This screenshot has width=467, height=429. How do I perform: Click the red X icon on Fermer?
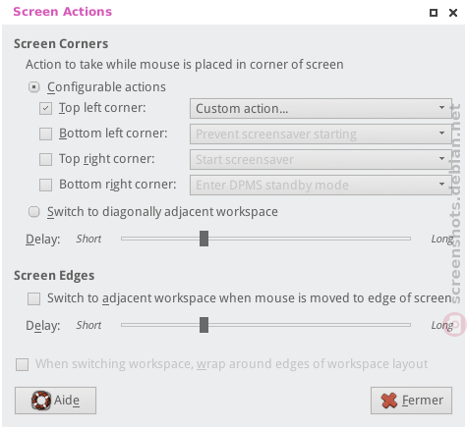coord(389,401)
